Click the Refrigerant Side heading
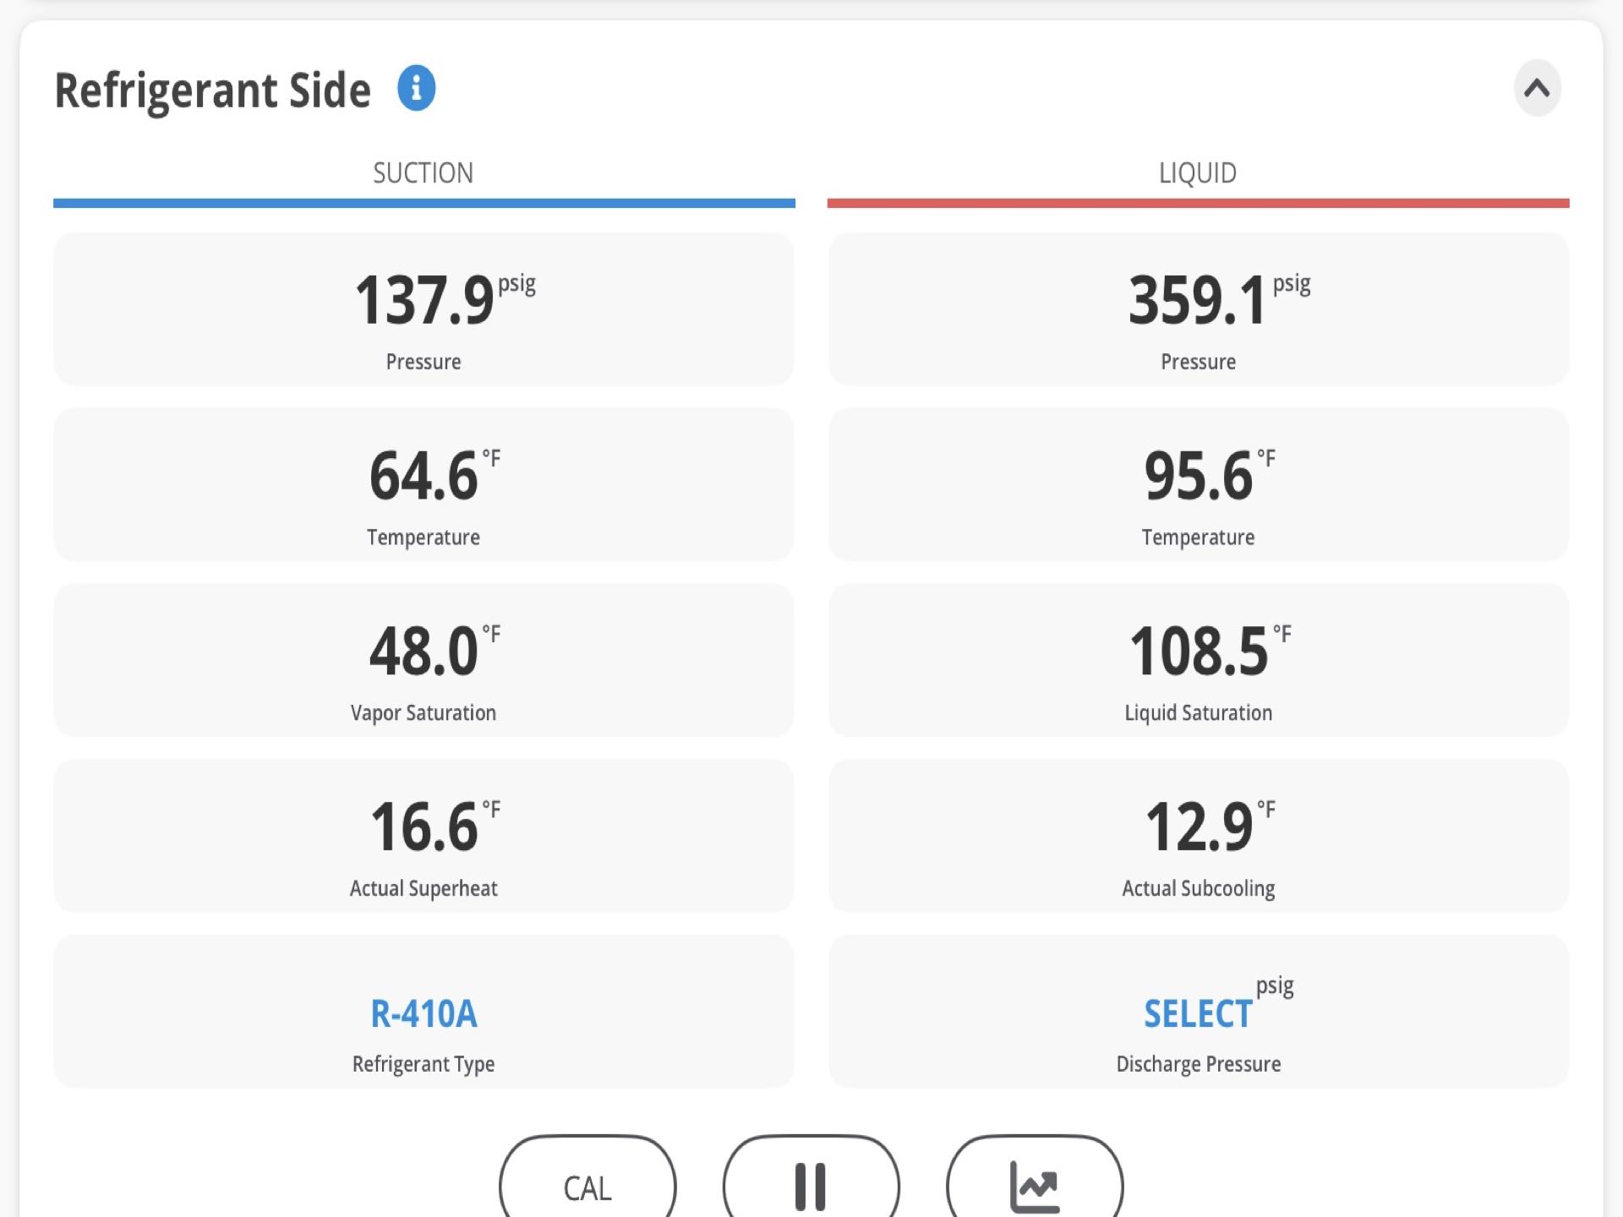1623x1217 pixels. pos(212,90)
